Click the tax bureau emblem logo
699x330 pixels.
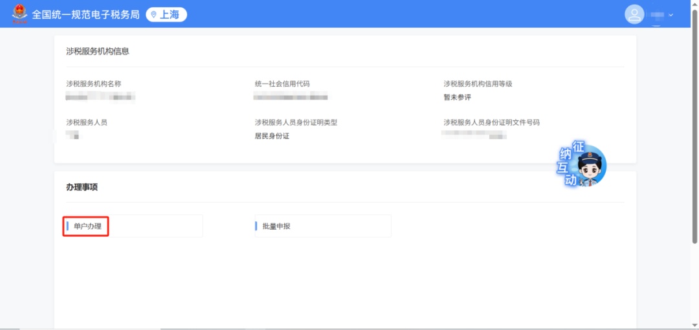click(x=20, y=14)
